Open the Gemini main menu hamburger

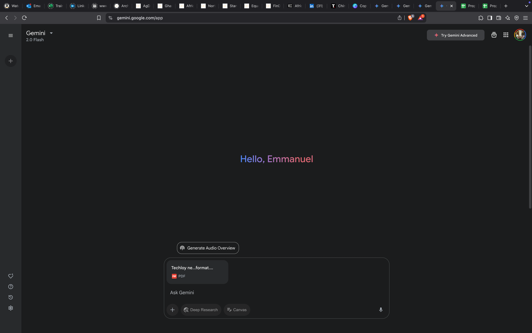[x=11, y=35]
